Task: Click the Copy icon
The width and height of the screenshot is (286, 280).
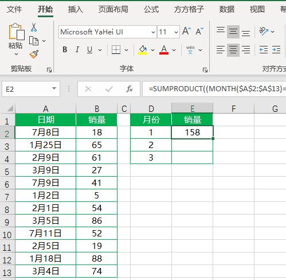Action: [x=34, y=41]
